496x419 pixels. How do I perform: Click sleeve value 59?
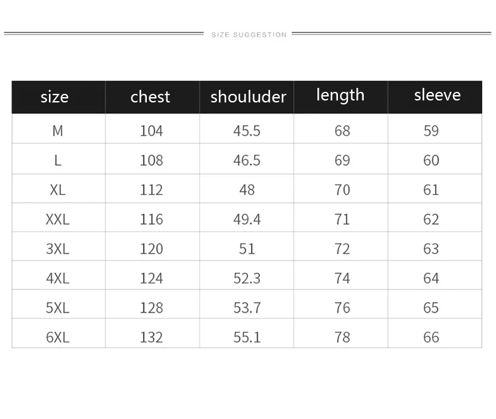tap(431, 131)
